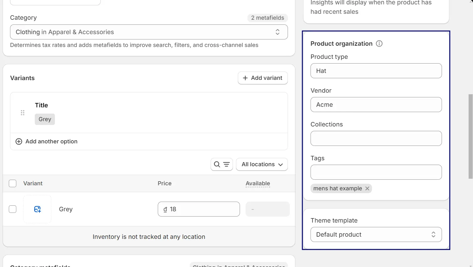Focus the Tags input field
This screenshot has height=267, width=473.
pyautogui.click(x=376, y=172)
